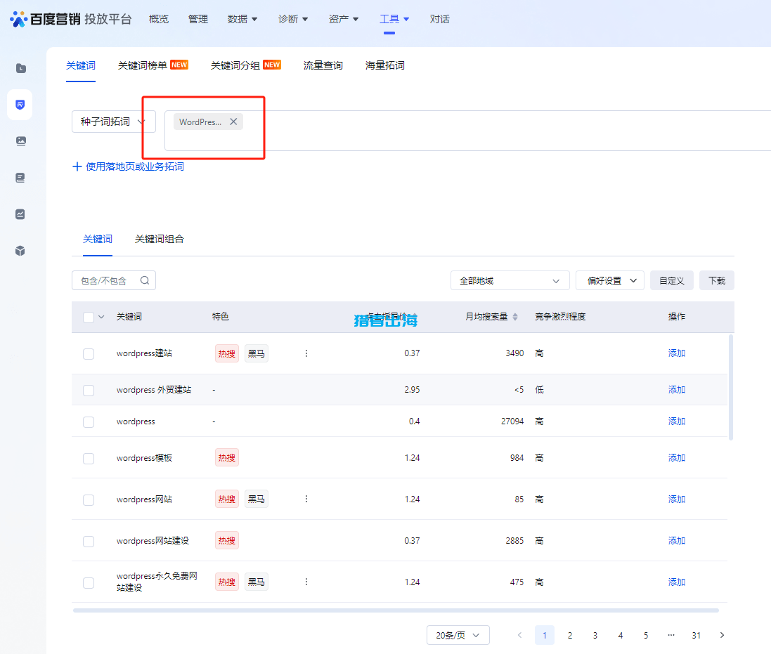Image resolution: width=771 pixels, height=654 pixels.
Task: Open the 流量查询 tab
Action: coord(323,65)
